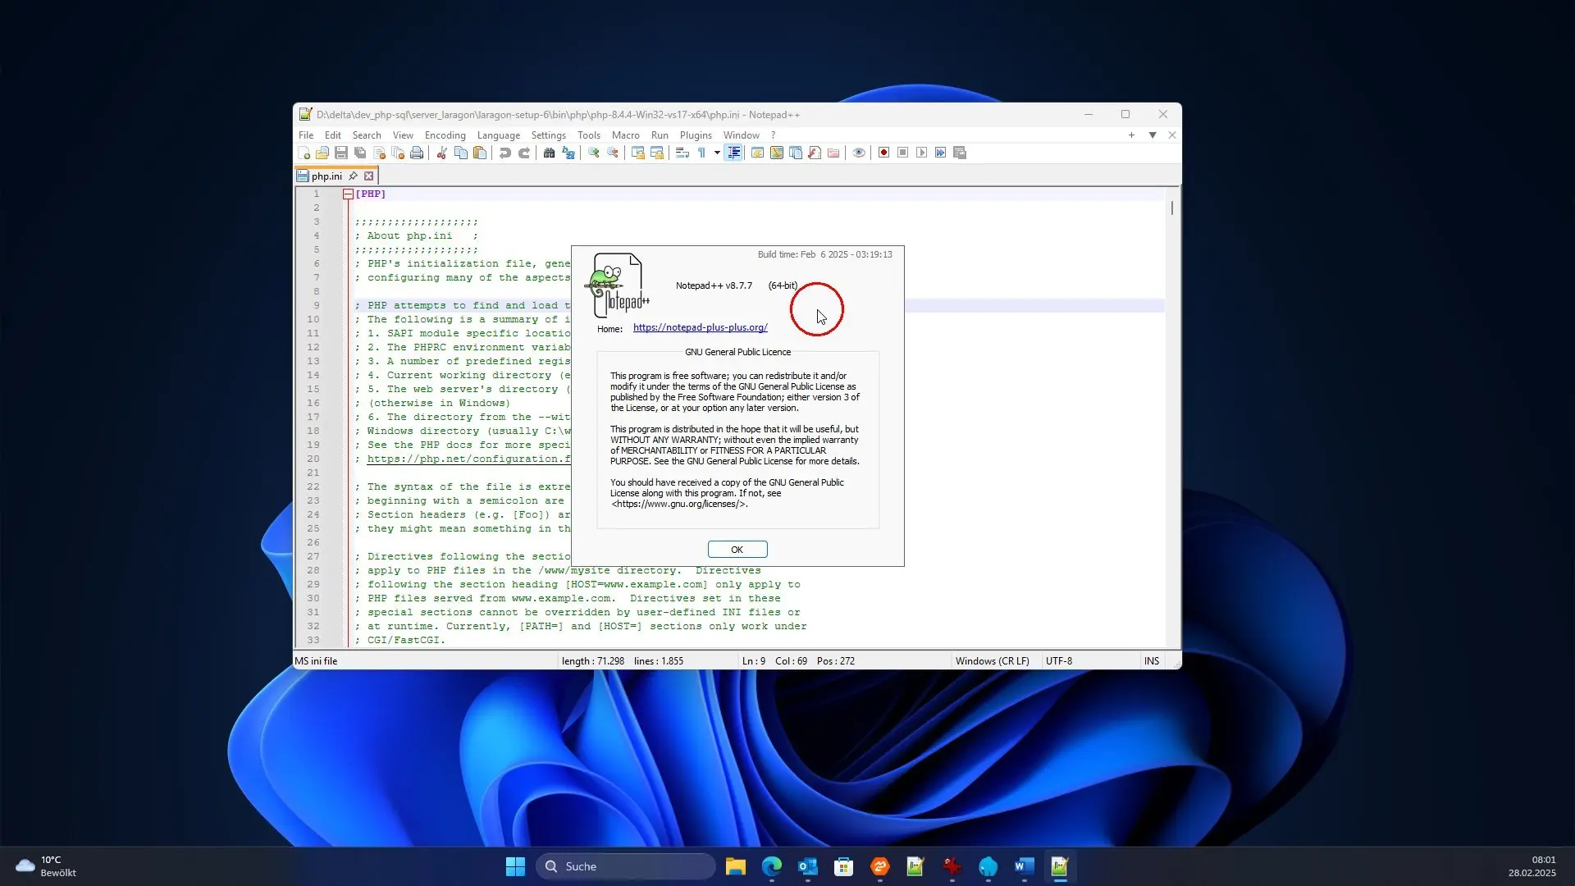The height and width of the screenshot is (886, 1575).
Task: Open Document Map toolbar icon
Action: pos(776,153)
